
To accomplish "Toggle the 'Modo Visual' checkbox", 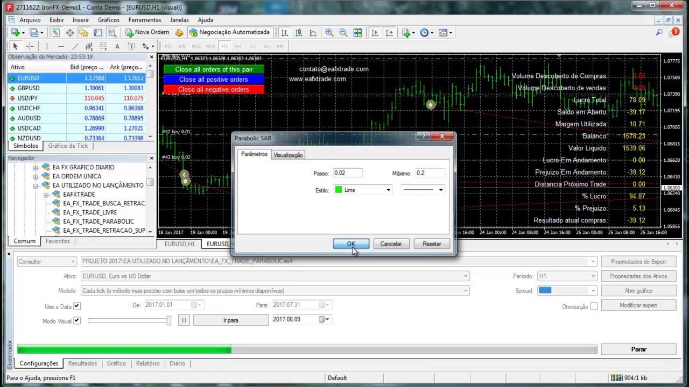I will click(x=76, y=321).
